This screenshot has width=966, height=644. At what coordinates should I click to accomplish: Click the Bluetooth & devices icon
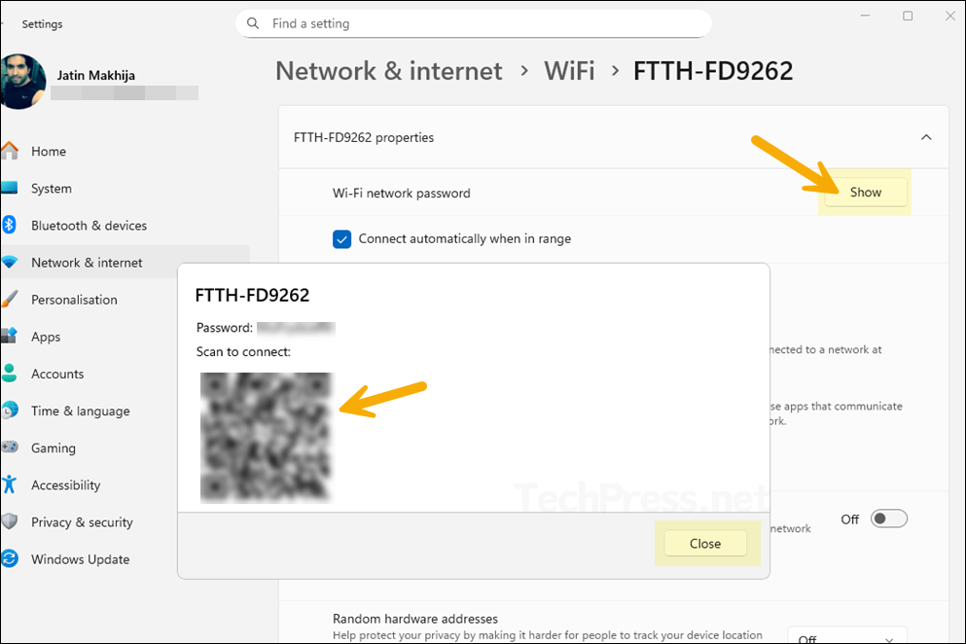(x=10, y=225)
